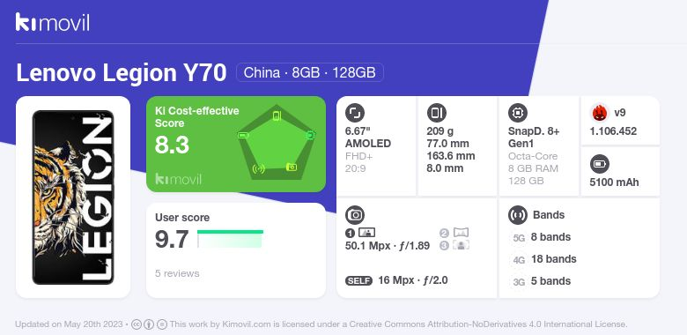
Task: Click the Legion Y70 phone image
Action: click(73, 197)
